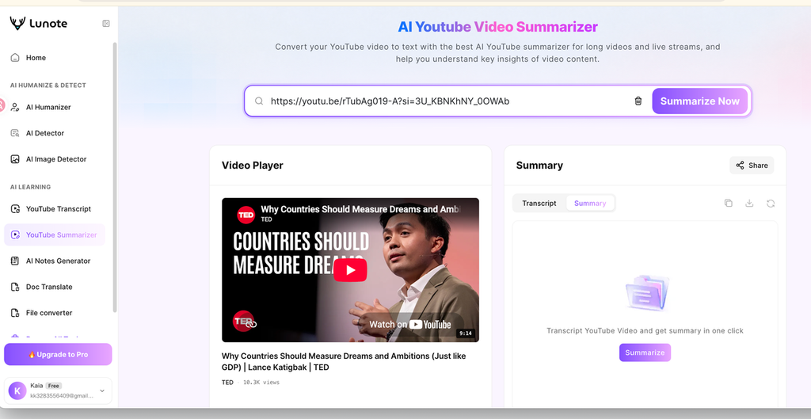The image size is (811, 419).
Task: Click the File converter icon
Action: (15, 312)
